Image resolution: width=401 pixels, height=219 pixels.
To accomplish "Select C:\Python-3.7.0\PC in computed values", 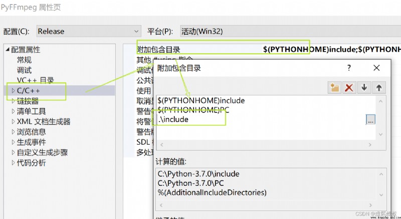I will (190, 183).
